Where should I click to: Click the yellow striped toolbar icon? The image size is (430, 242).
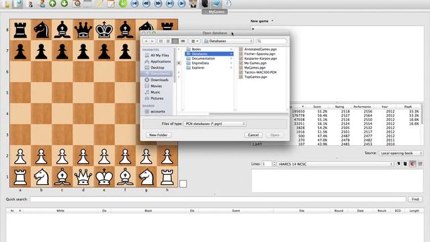(x=99, y=3)
